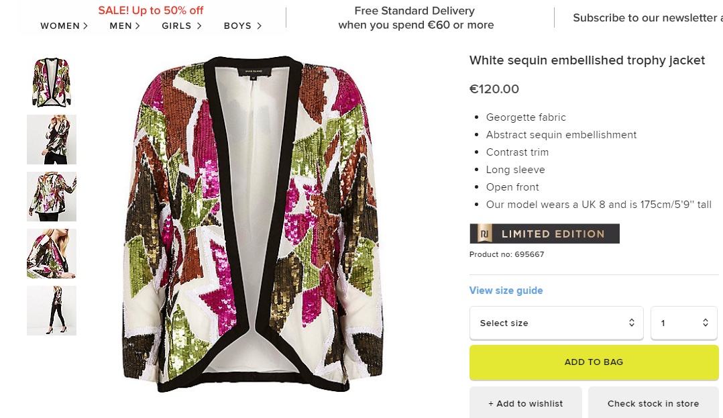Open the WOMEN menu
This screenshot has height=418, width=723.
[x=64, y=26]
